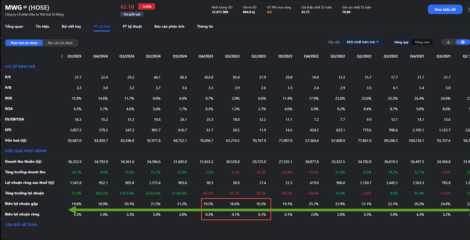Click Tăng trưởng doanh thu row label
Viewport: 470px width, 240px height.
tap(25, 172)
